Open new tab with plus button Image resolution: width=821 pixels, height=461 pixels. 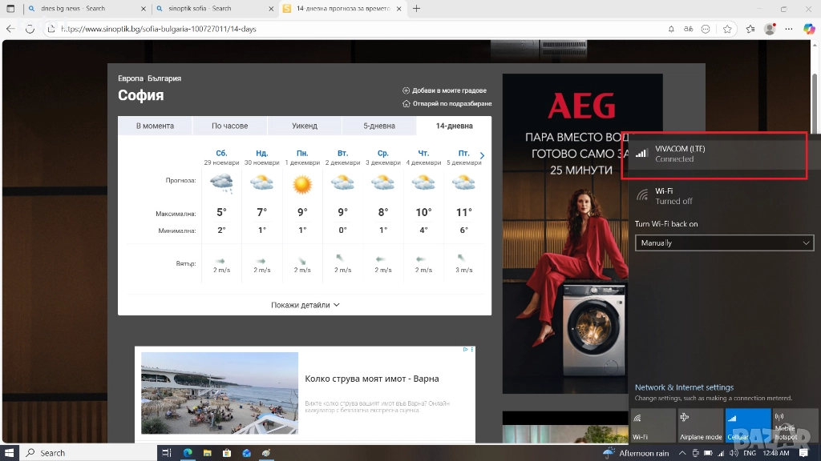coord(416,9)
